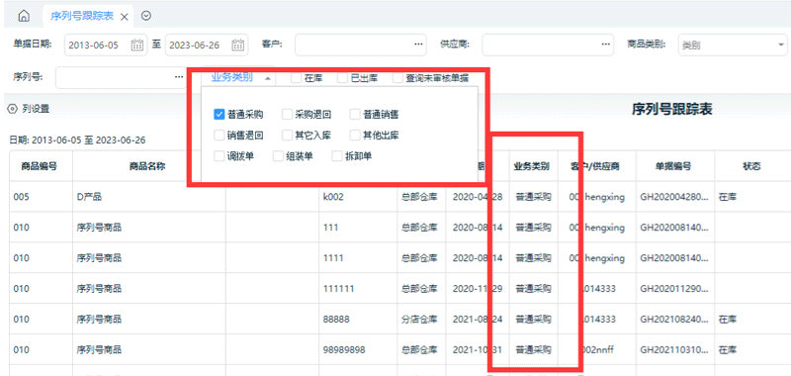Click the 单据编号 column header
Screen dimensions: 791x376
[675, 166]
